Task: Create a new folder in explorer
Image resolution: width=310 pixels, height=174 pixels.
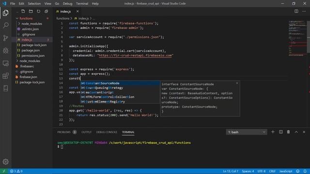Action: [x=31, y=12]
